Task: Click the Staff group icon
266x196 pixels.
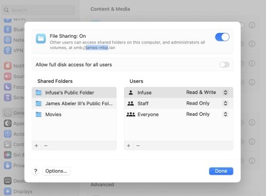Action: (131, 104)
